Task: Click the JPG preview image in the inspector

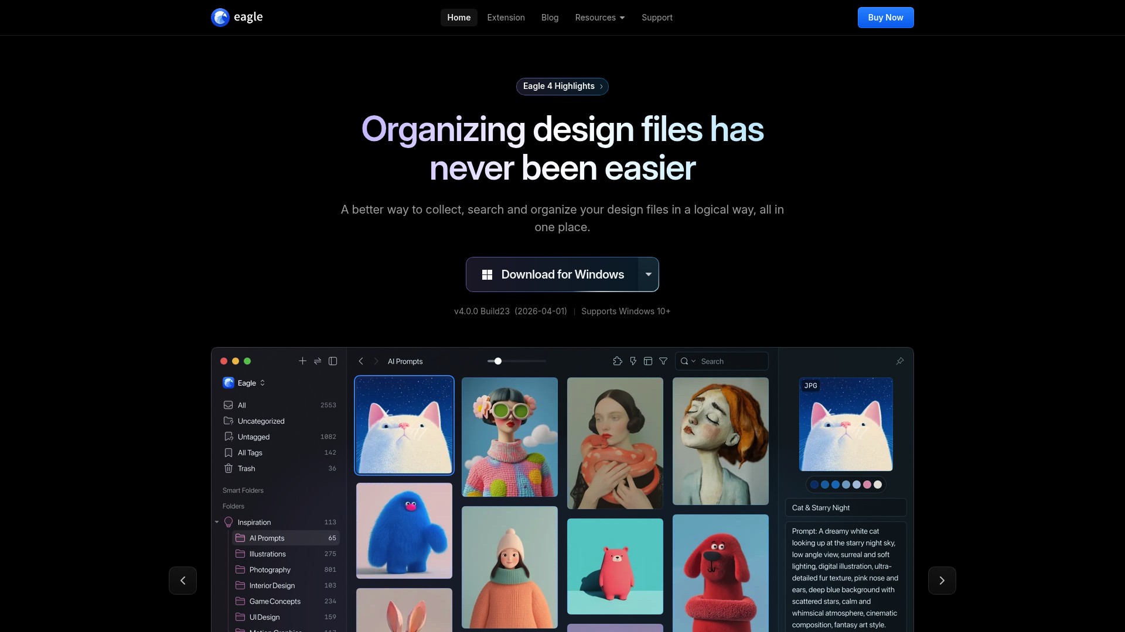Action: click(846, 424)
